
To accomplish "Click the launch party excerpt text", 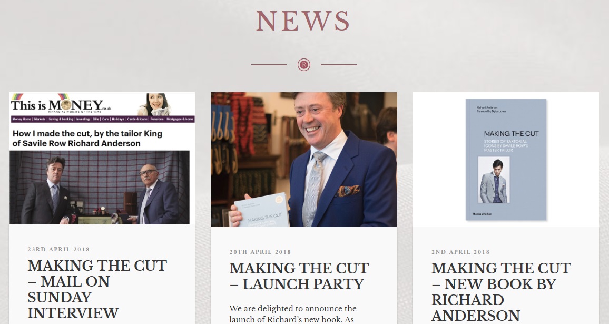I will [x=293, y=314].
